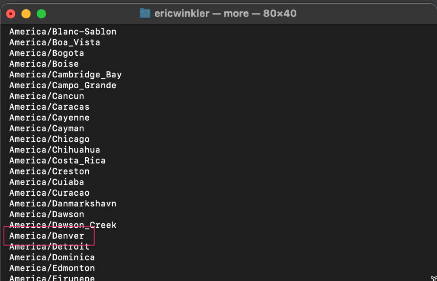The image size is (437, 281).
Task: Click the yellow minimize traffic light
Action: point(26,14)
